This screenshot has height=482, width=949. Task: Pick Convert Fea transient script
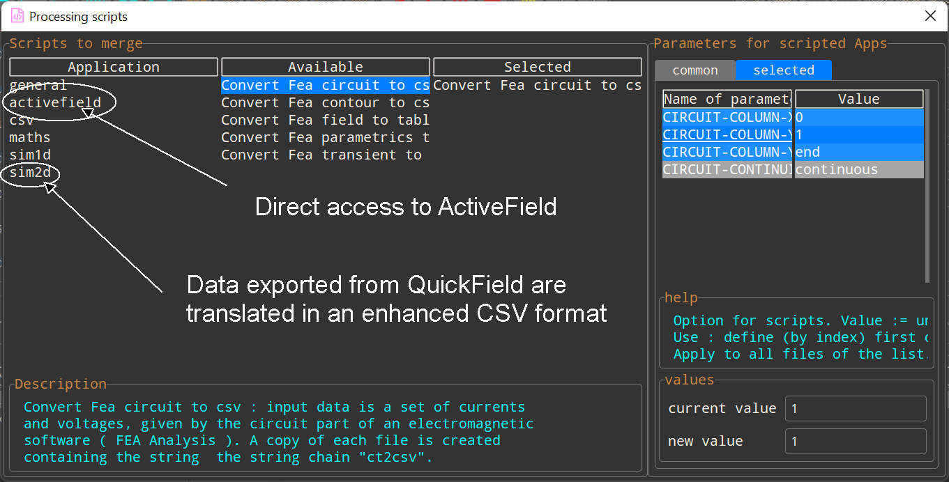tap(321, 155)
